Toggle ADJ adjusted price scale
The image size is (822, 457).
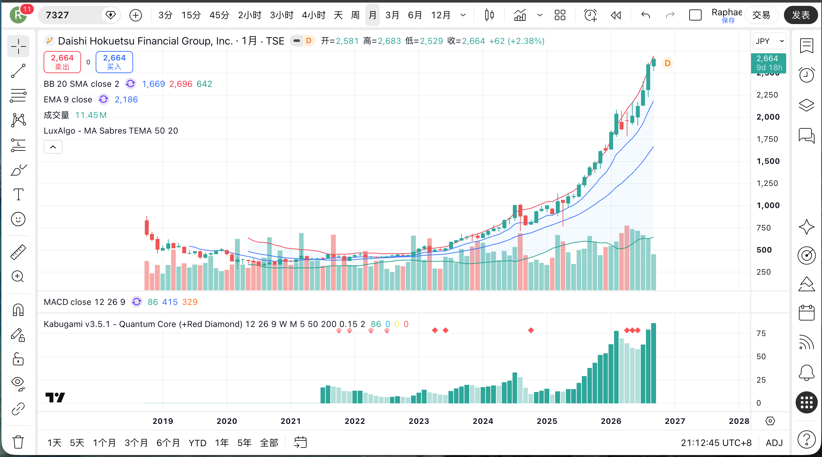point(774,443)
